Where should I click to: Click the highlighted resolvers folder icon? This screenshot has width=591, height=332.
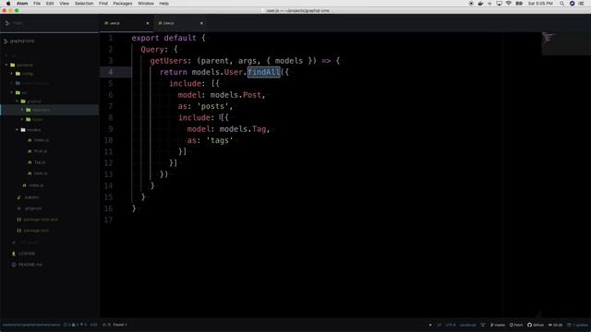(29, 110)
